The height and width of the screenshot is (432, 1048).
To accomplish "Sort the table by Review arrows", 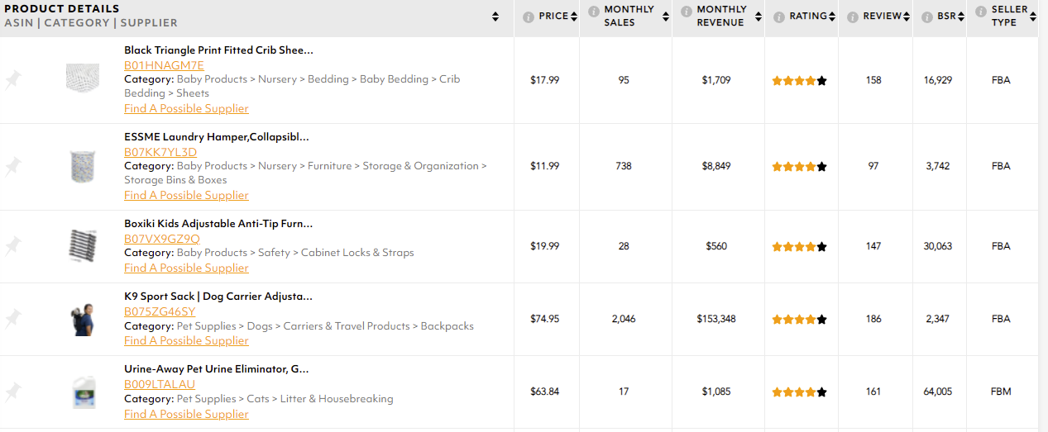I will click(x=907, y=17).
